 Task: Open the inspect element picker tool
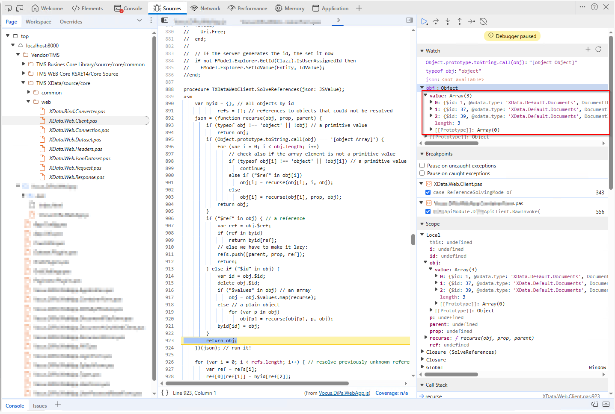[8, 8]
